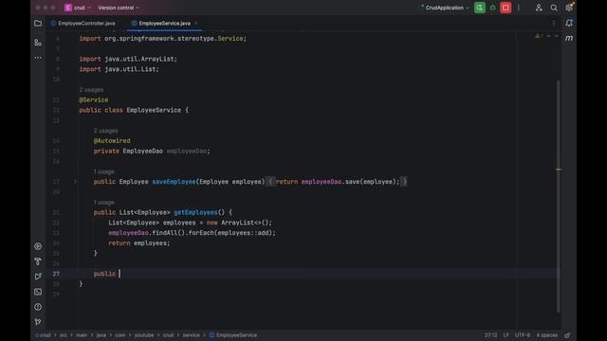This screenshot has width=607, height=341.
Task: Expand the folded saveEmployee method
Action: click(76, 181)
